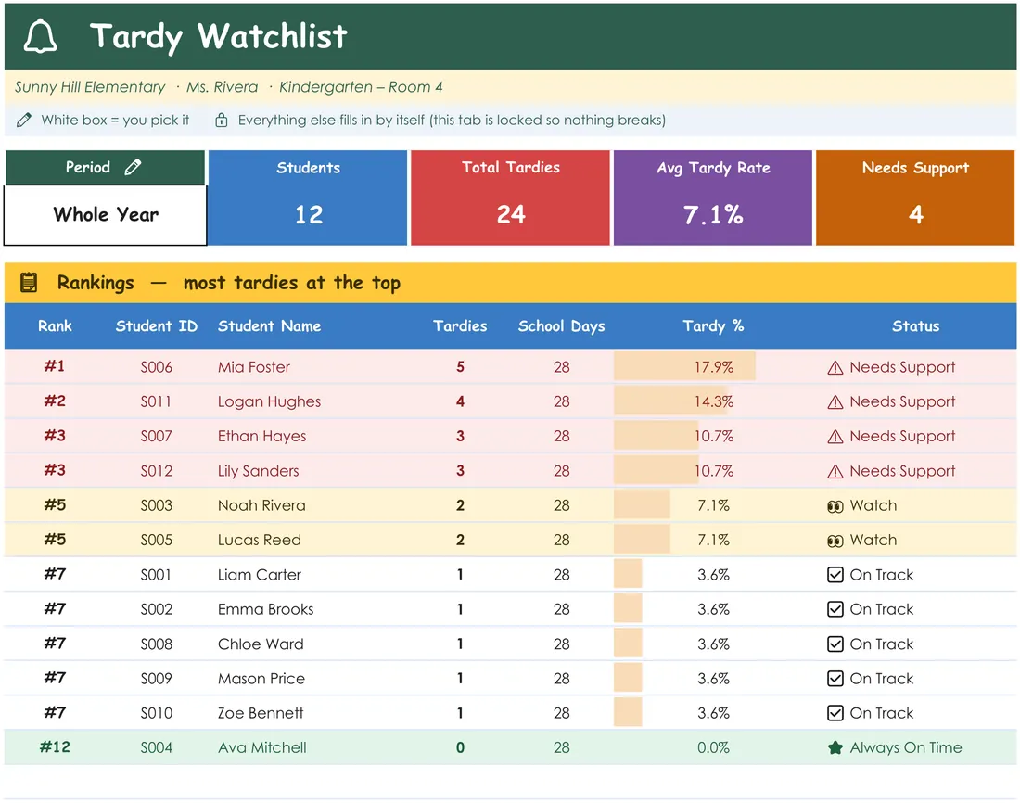Click the #12 rank cell
Screen dimensions: 1020x803
[55, 747]
